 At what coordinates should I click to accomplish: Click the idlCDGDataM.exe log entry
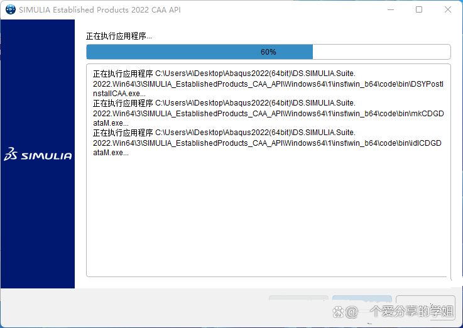point(267,142)
